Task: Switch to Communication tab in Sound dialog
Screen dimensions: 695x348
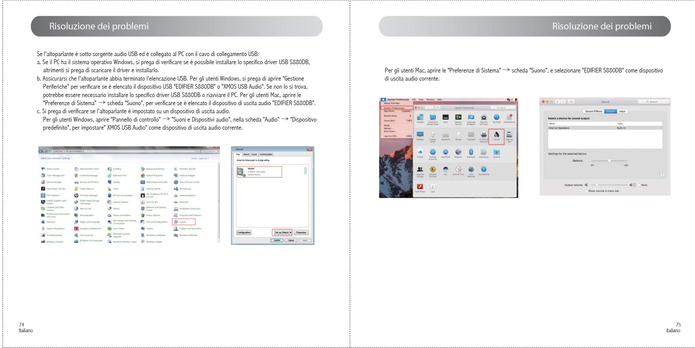Action: pyautogui.click(x=266, y=154)
